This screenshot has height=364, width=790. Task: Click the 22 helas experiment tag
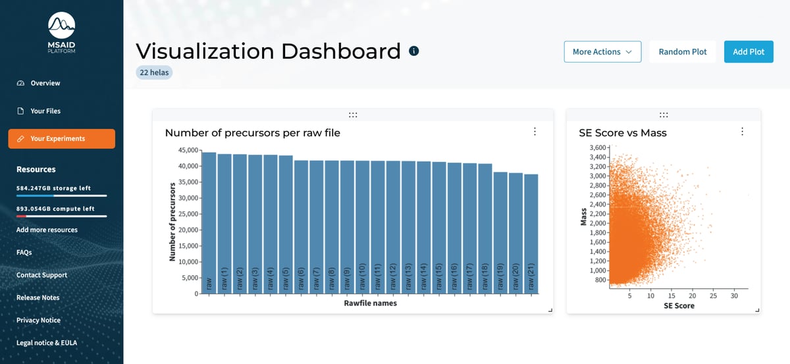point(154,72)
